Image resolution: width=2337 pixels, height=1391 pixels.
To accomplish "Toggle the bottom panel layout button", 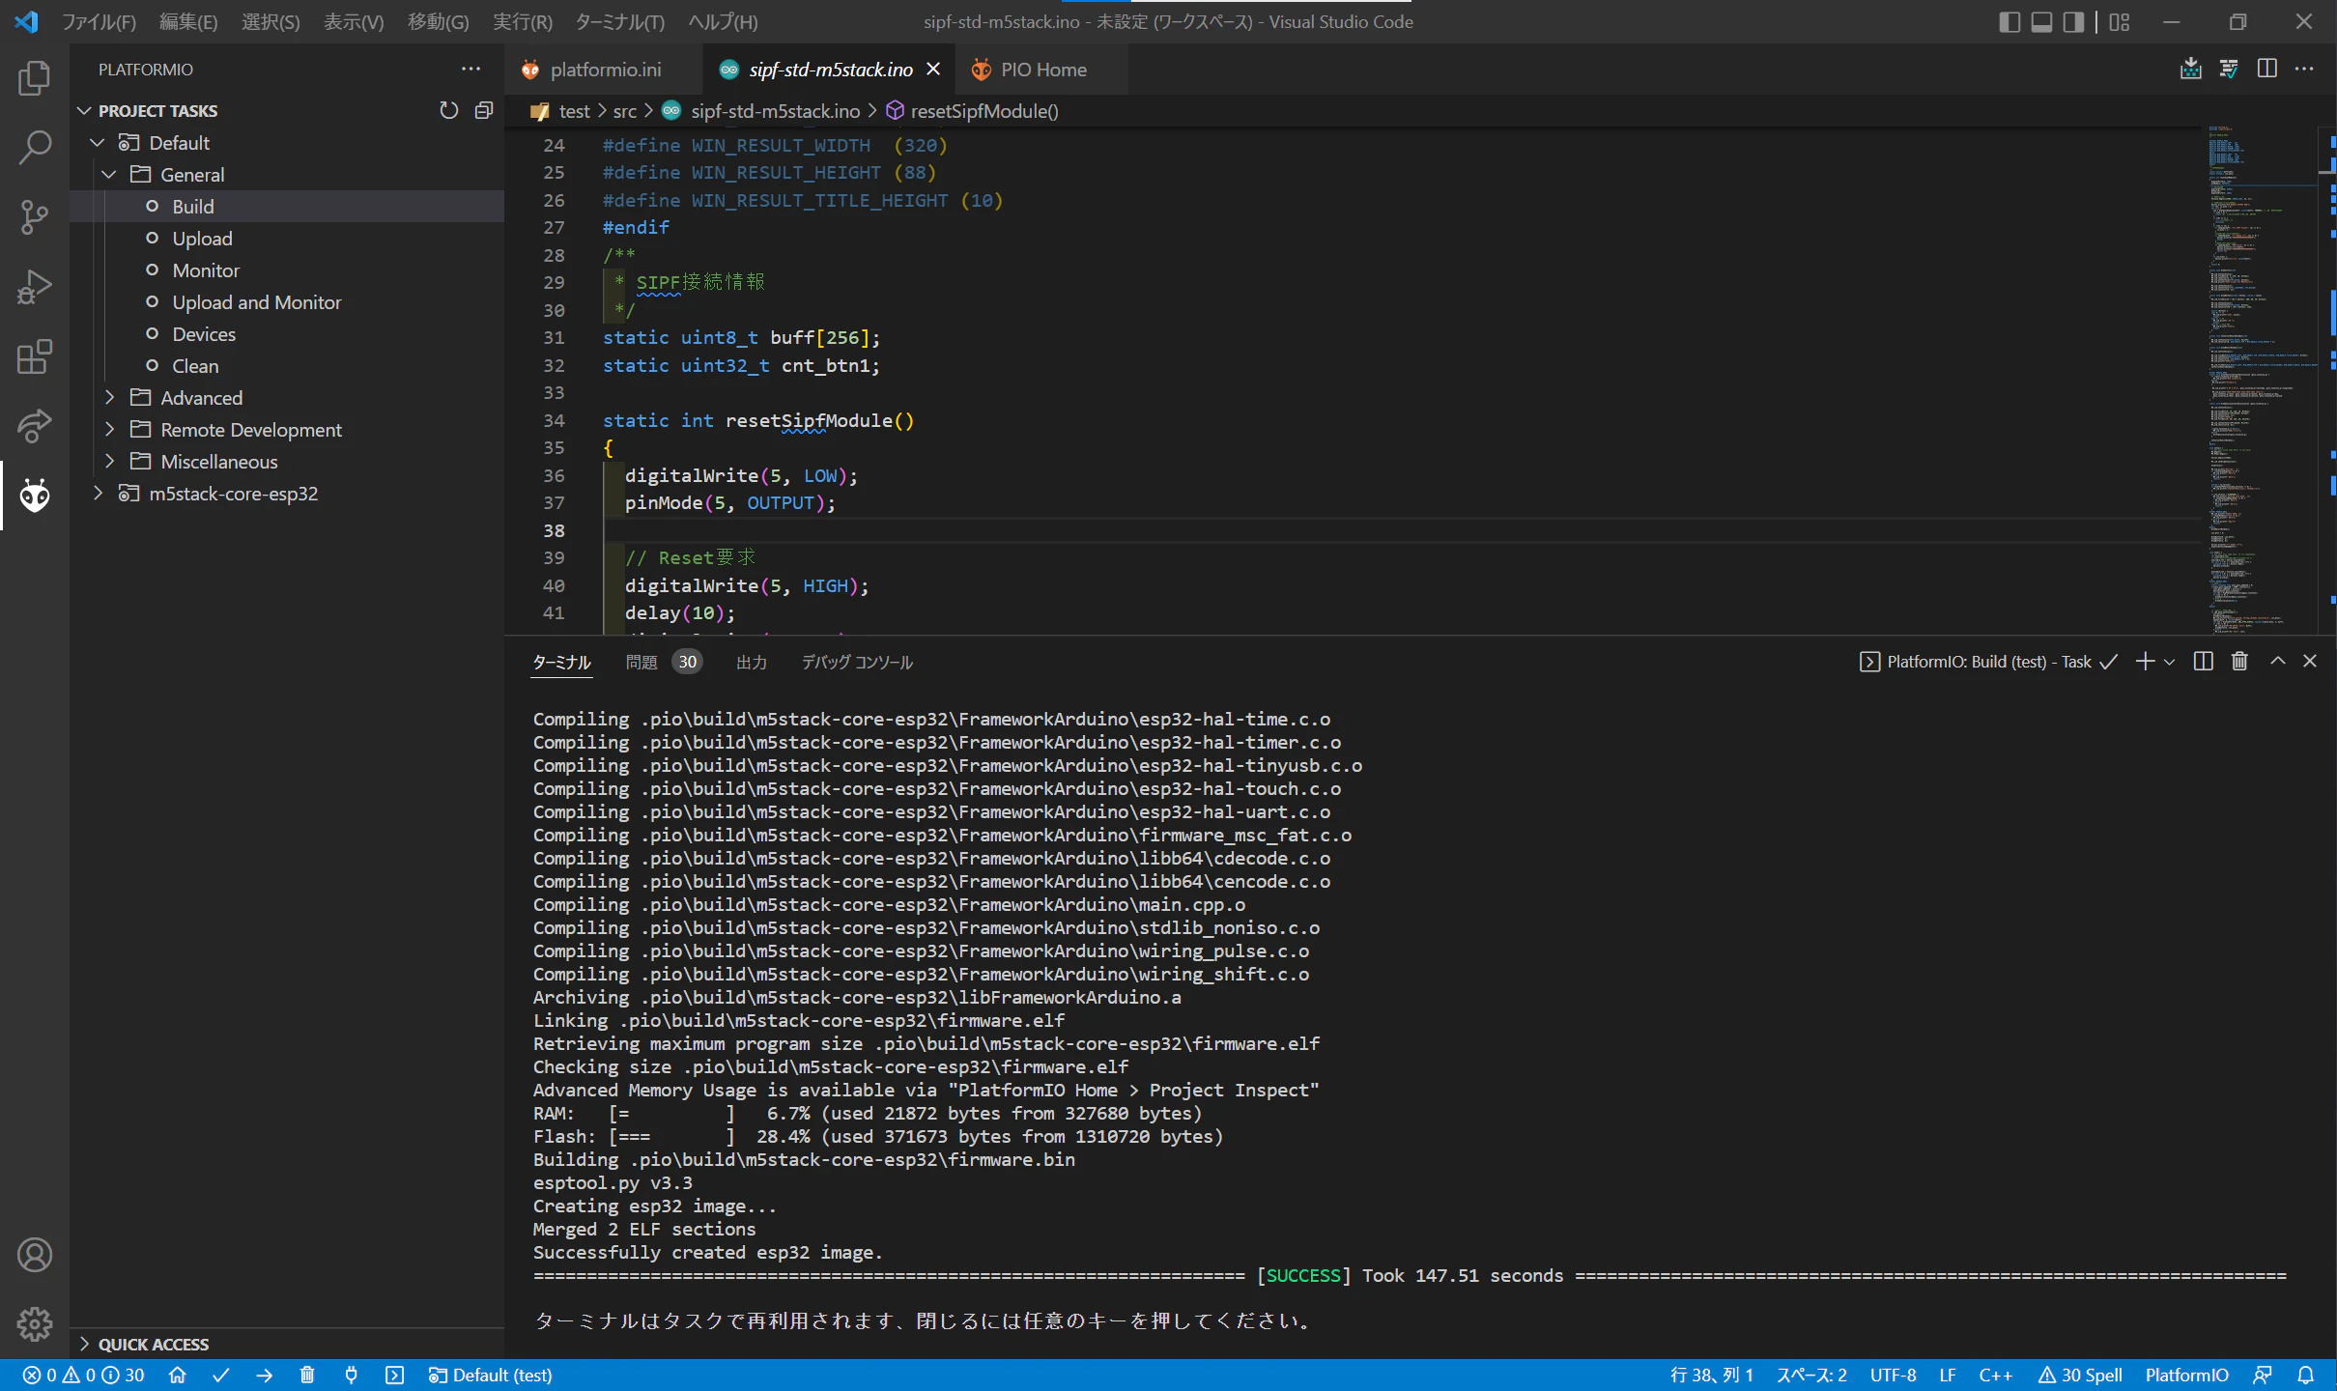I will pos(2041,21).
